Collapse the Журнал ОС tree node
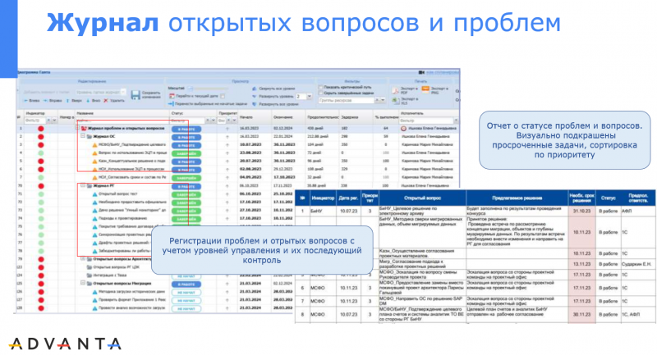 [81, 136]
